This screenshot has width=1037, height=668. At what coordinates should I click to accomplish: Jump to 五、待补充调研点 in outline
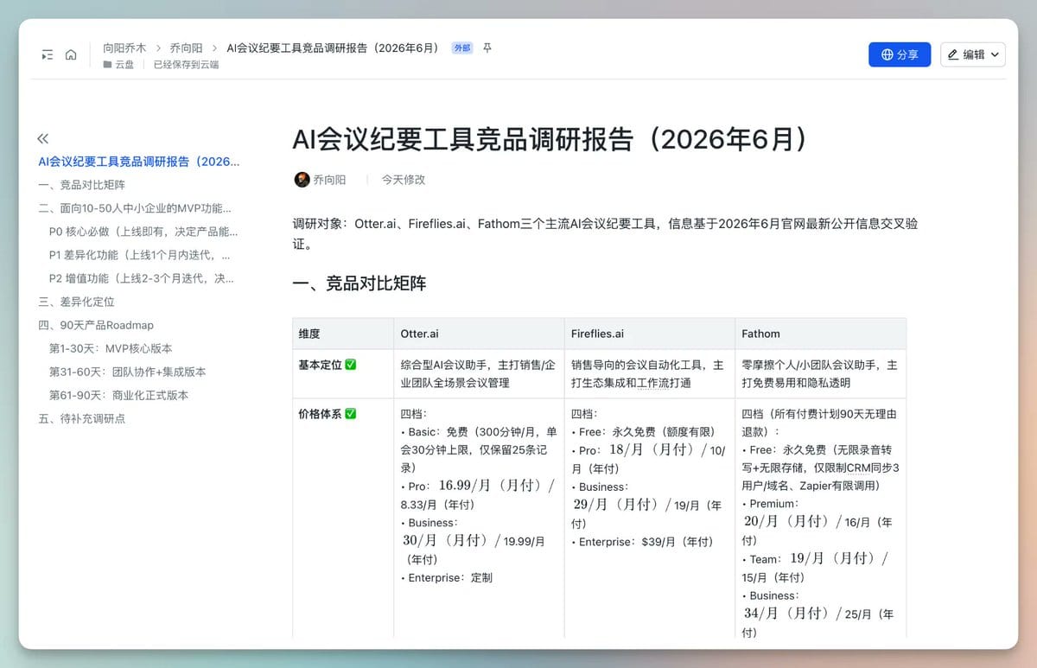pyautogui.click(x=81, y=418)
